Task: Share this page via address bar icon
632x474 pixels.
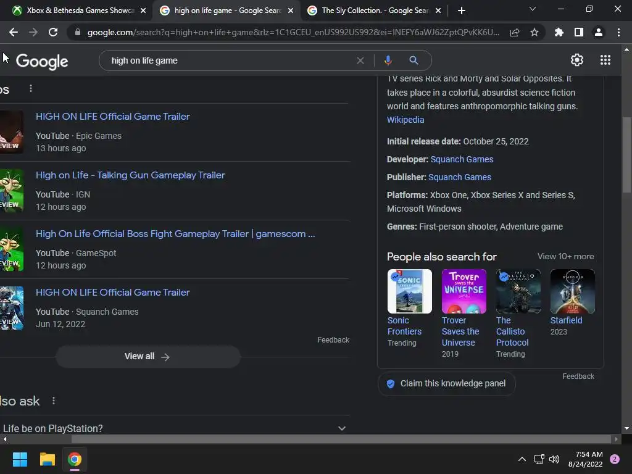Action: [x=515, y=32]
